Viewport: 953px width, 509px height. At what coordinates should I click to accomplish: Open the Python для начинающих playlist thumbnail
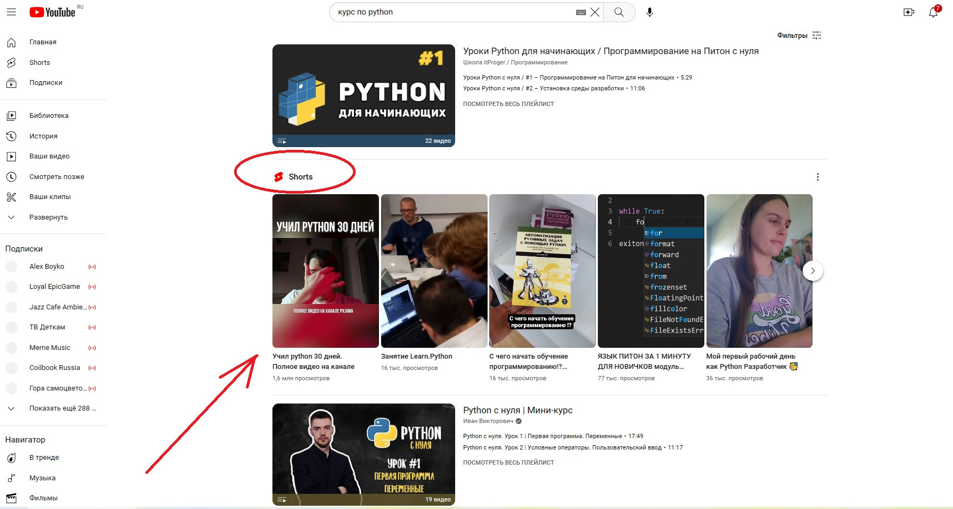coord(364,96)
